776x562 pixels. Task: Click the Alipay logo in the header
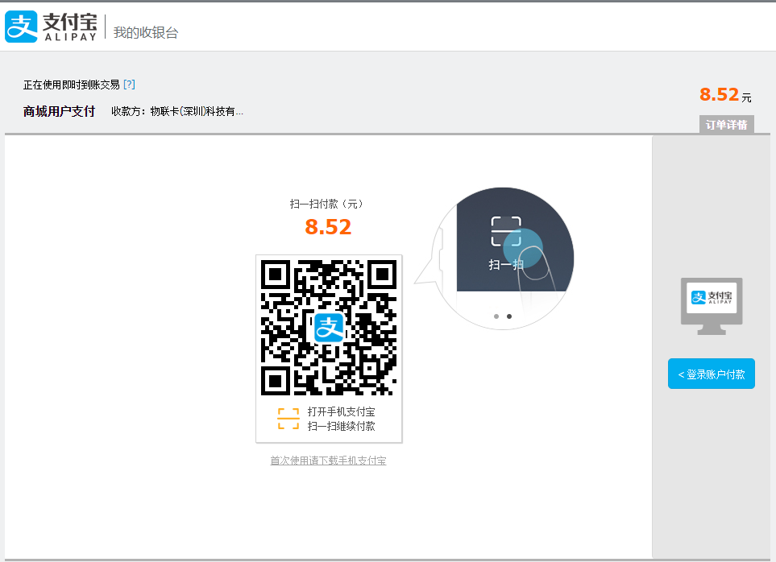(51, 27)
